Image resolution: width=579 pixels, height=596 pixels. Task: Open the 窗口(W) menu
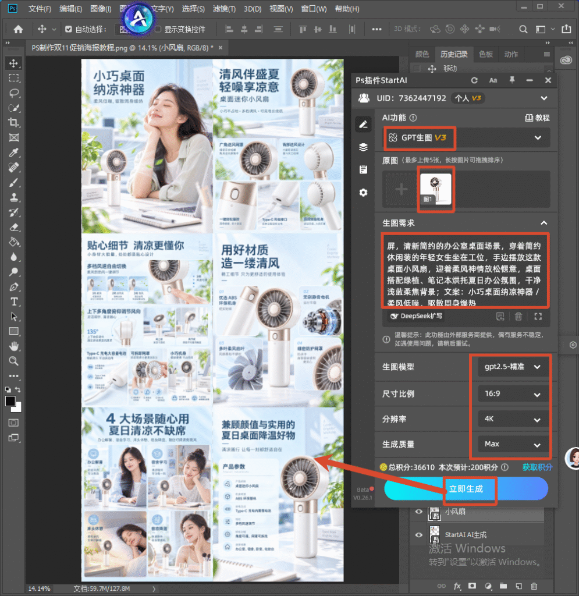tap(314, 9)
